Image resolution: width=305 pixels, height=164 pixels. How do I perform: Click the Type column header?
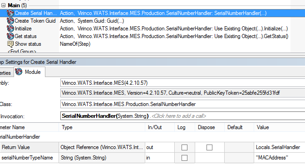pos(102,127)
